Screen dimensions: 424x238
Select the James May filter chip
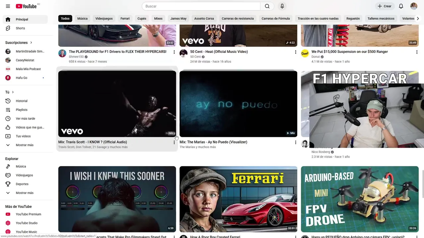(x=178, y=19)
